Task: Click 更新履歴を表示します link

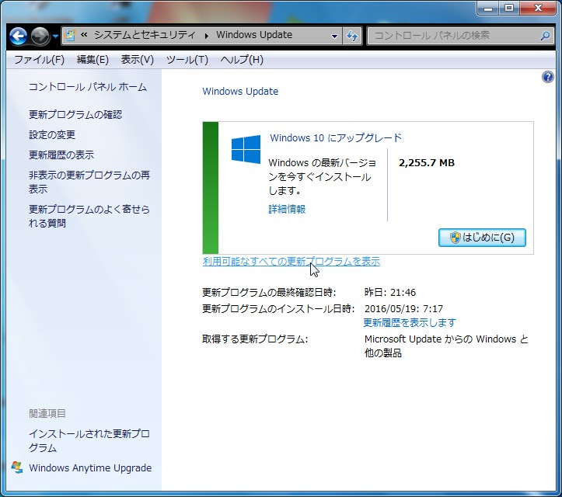Action: (410, 322)
